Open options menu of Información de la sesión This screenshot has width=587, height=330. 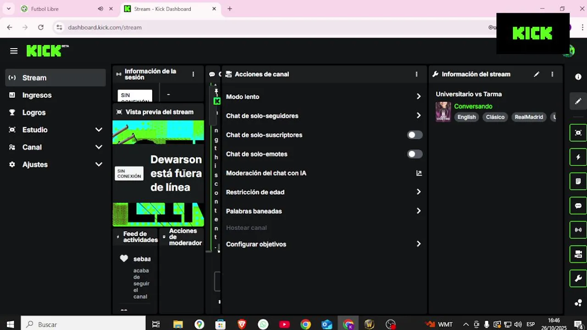[x=193, y=74]
